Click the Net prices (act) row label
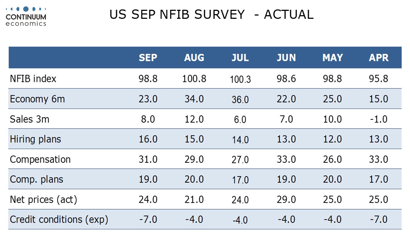This screenshot has width=410, height=246. tap(43, 199)
